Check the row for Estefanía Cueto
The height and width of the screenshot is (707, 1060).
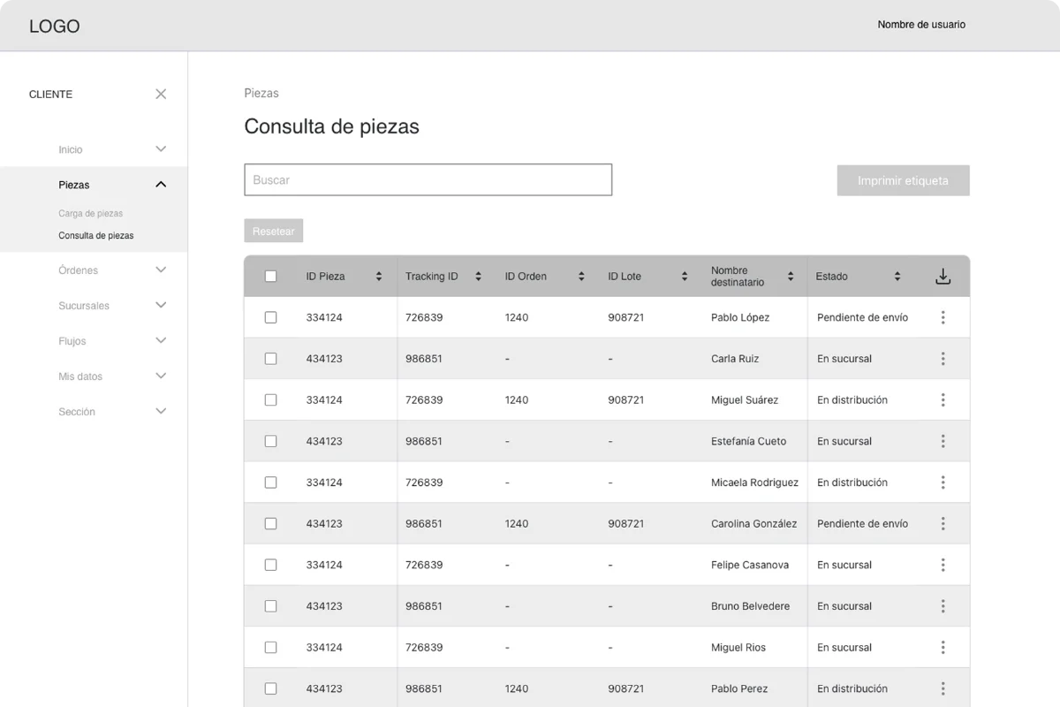tap(271, 441)
